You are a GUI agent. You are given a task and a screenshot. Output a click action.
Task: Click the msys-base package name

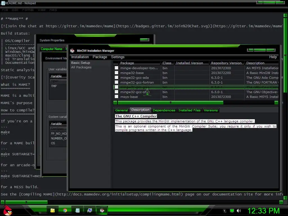click(129, 97)
